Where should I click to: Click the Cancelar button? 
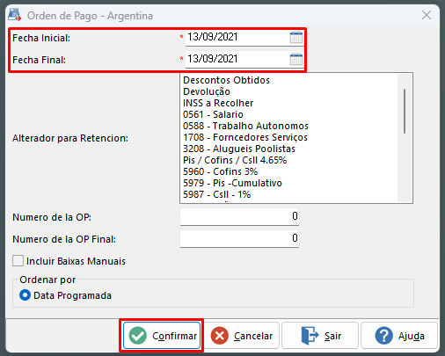242,336
